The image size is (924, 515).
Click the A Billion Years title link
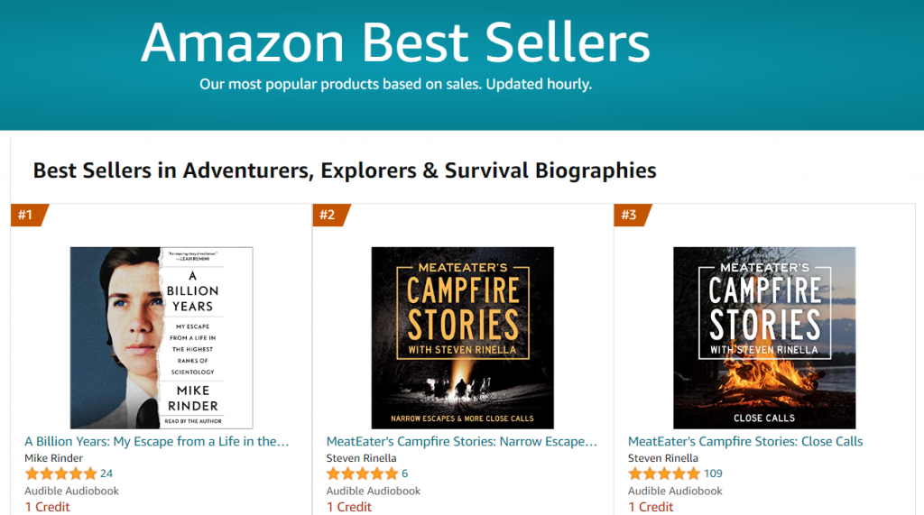click(x=157, y=442)
